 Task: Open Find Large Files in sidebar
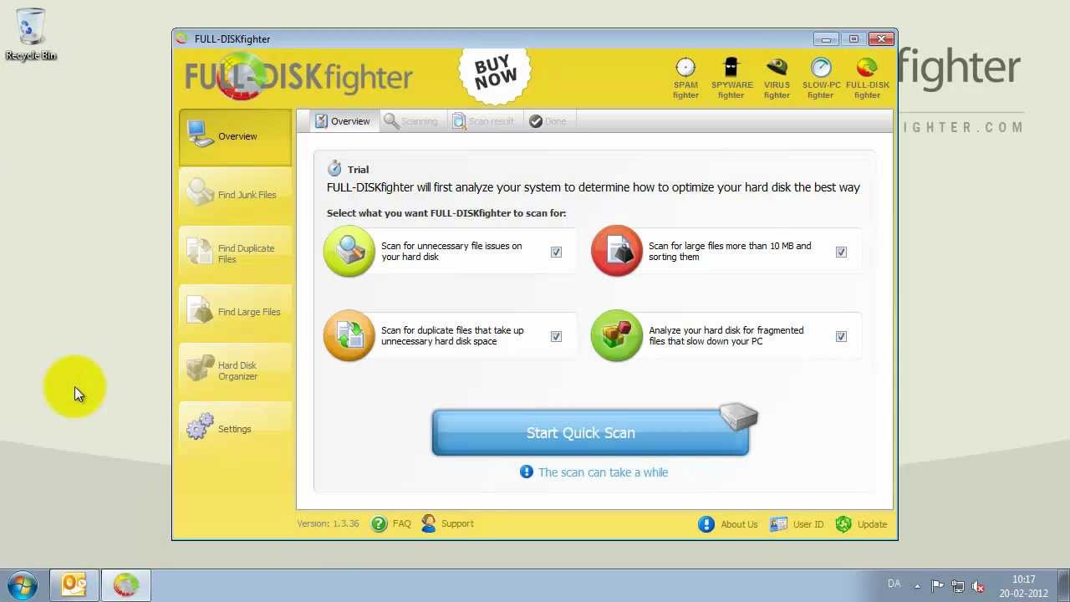tap(235, 312)
